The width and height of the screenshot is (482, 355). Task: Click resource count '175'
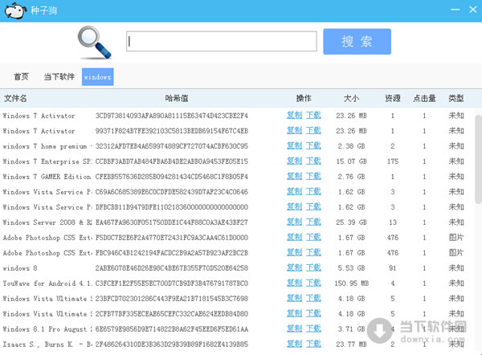393,161
